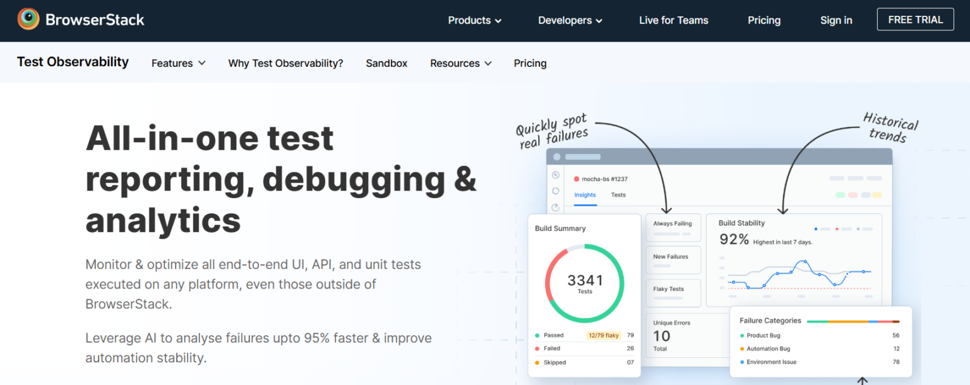Switch to the Tests tab in the dashboard preview

tap(618, 195)
